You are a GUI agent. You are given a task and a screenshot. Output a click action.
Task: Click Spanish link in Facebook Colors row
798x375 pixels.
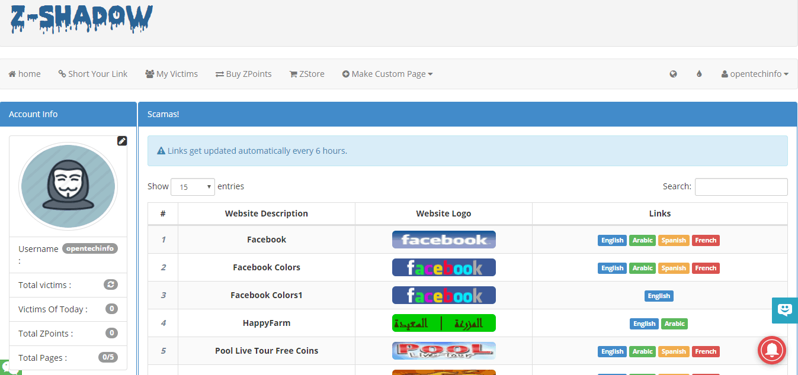(674, 268)
